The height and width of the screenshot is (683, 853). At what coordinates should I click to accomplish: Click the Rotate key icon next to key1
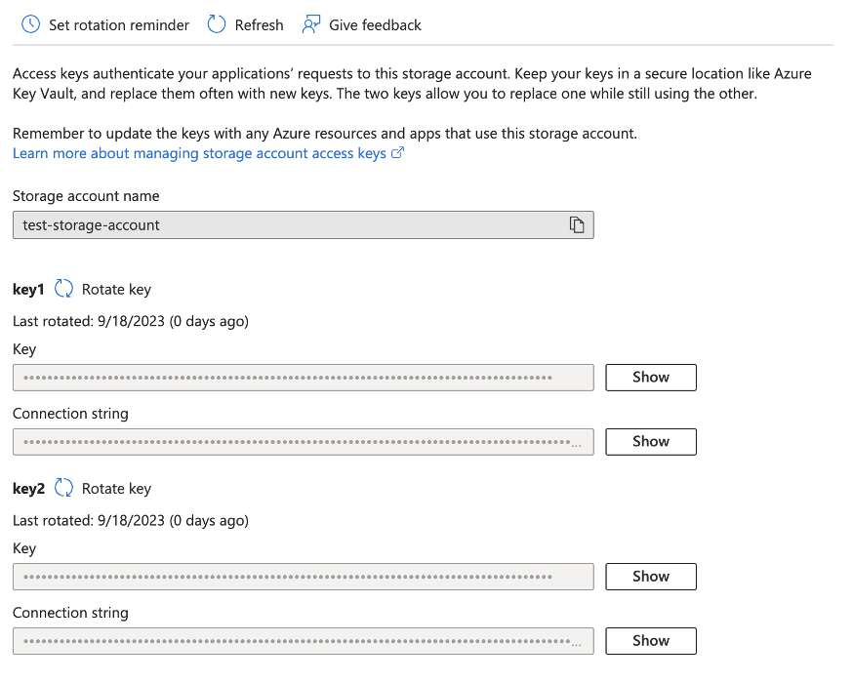click(62, 288)
